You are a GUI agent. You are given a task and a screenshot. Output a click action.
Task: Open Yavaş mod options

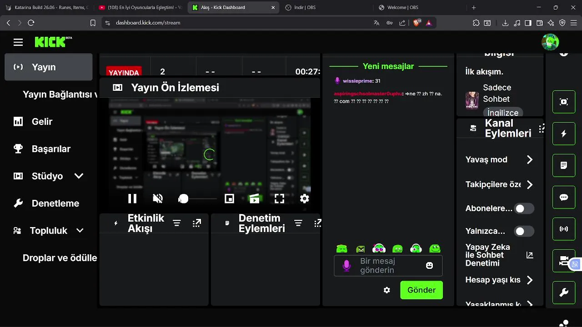[x=500, y=160]
